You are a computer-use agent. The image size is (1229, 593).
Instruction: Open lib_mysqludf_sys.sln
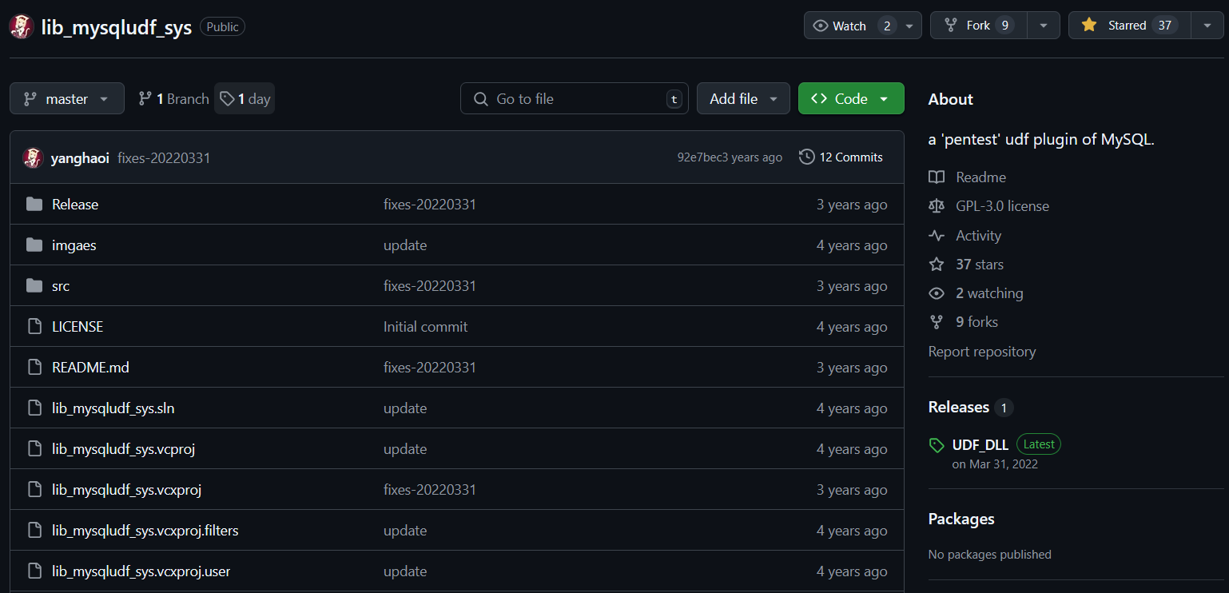[113, 408]
